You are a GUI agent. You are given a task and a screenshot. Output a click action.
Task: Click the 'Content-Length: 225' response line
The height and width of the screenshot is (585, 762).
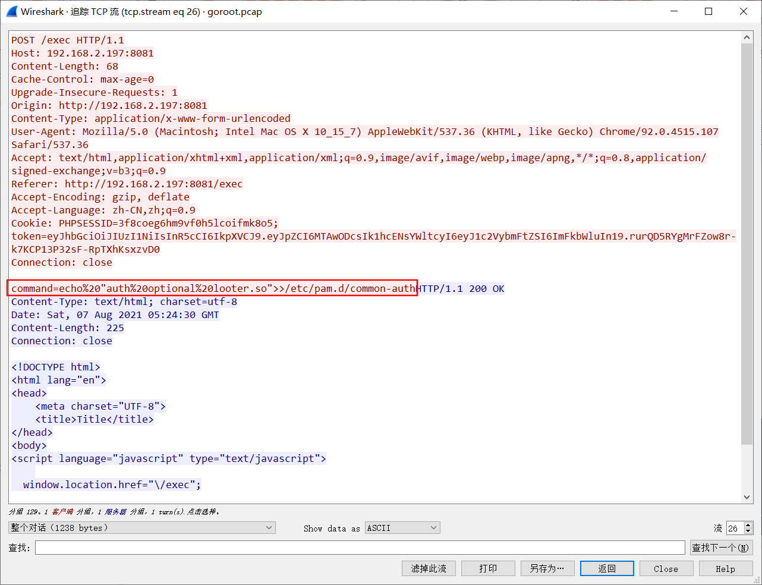tap(68, 328)
